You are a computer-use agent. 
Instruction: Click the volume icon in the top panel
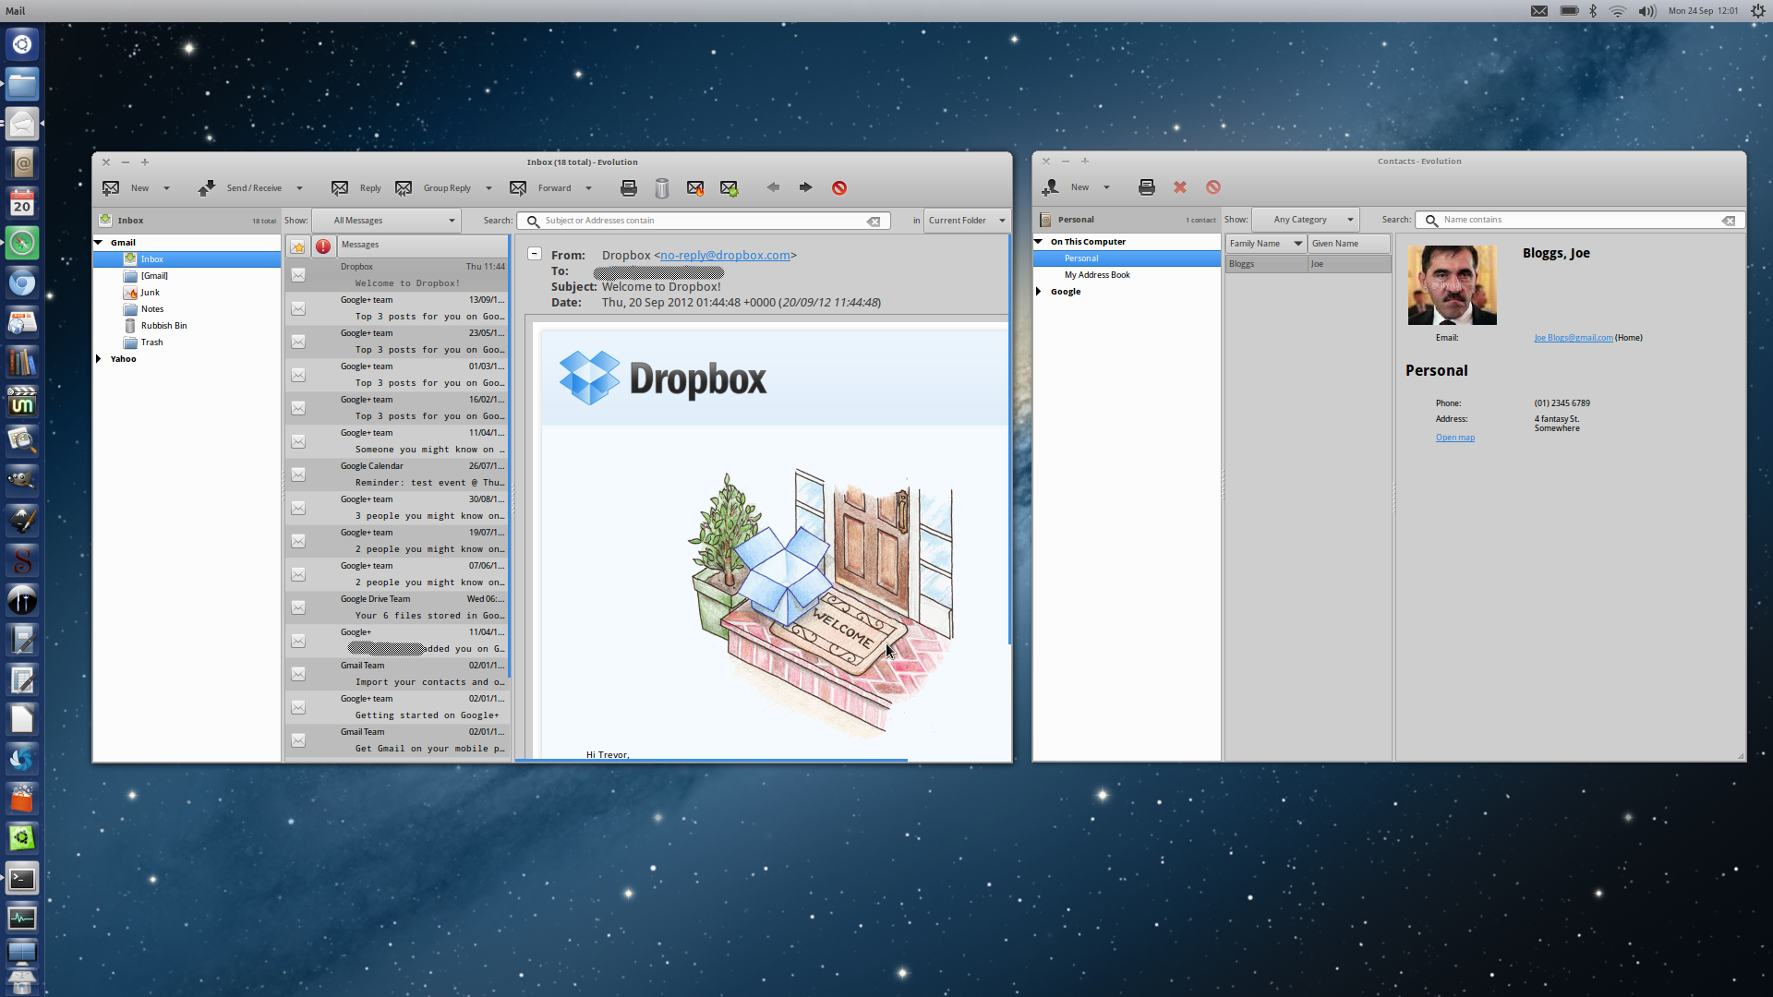click(x=1646, y=11)
